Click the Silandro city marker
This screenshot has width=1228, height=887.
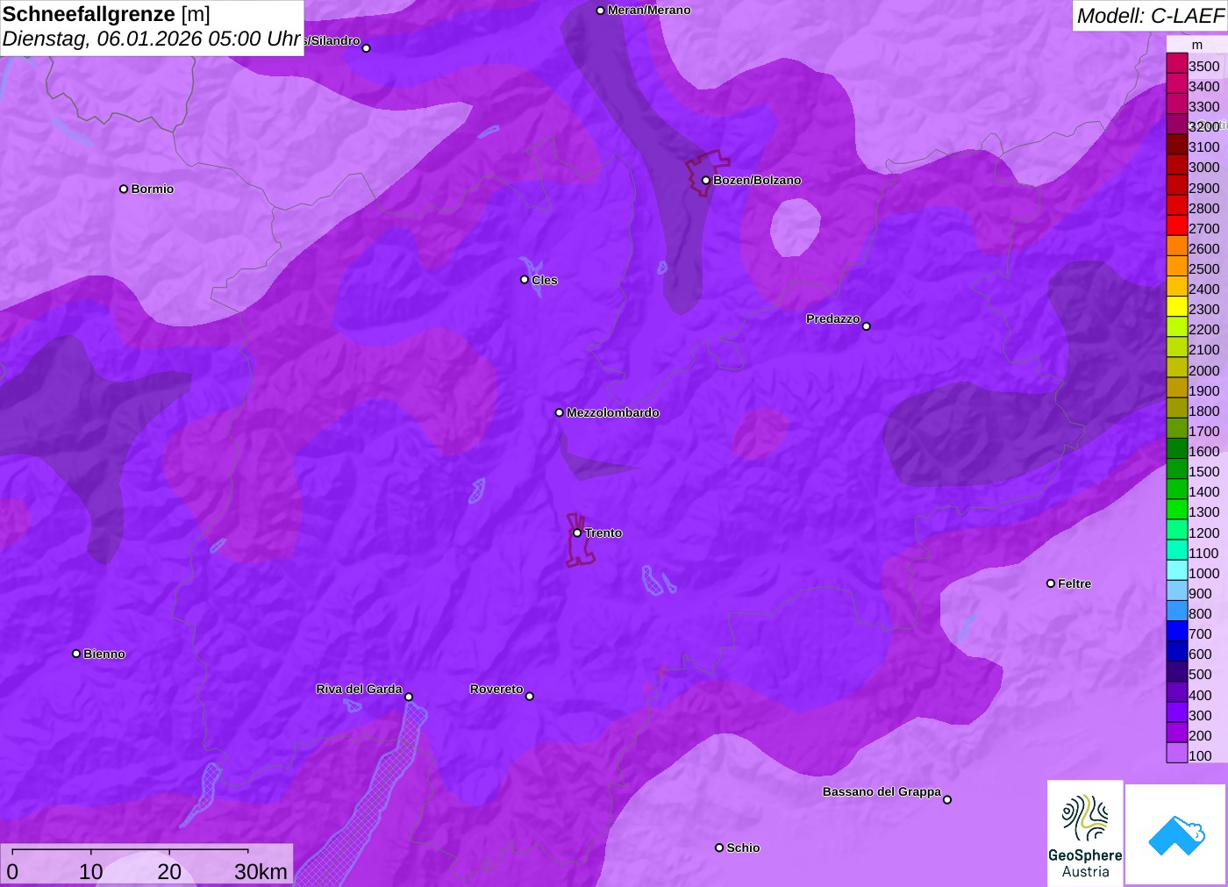click(x=367, y=48)
